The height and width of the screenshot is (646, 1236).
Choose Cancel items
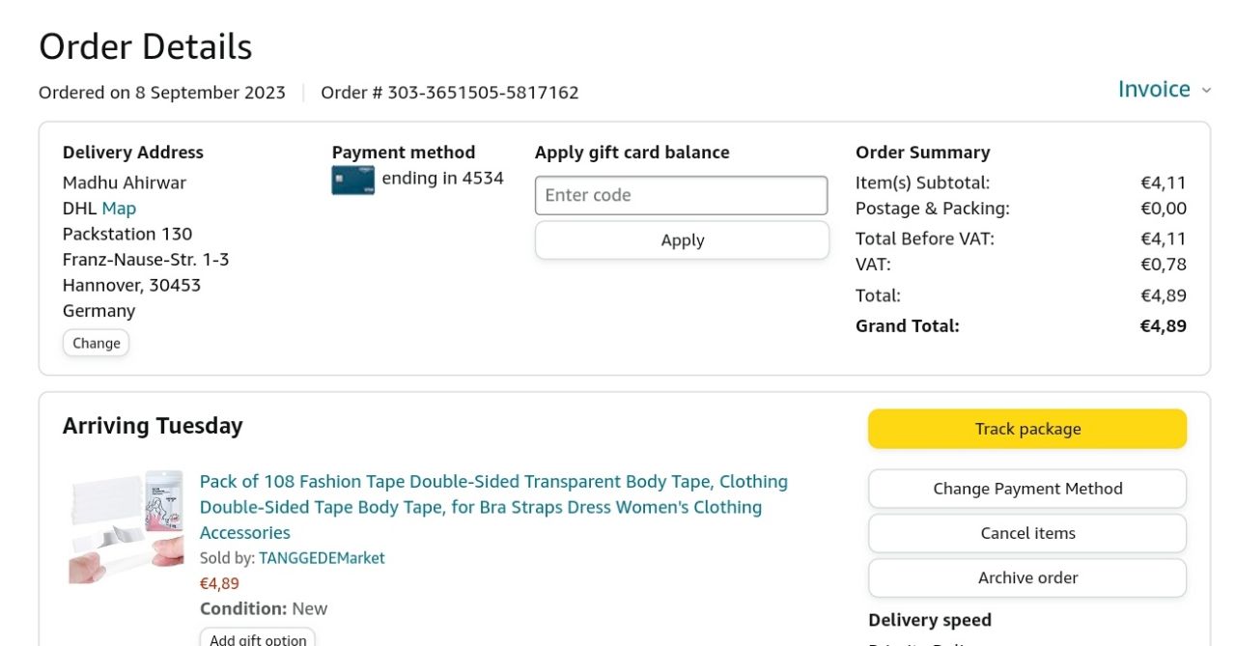[x=1026, y=533]
